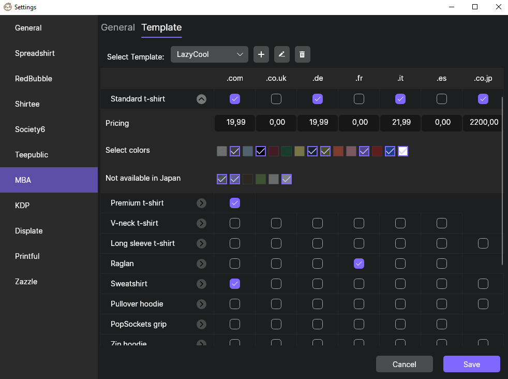Expand the Raglan row
Viewport: 508px width, 379px height.
point(202,264)
